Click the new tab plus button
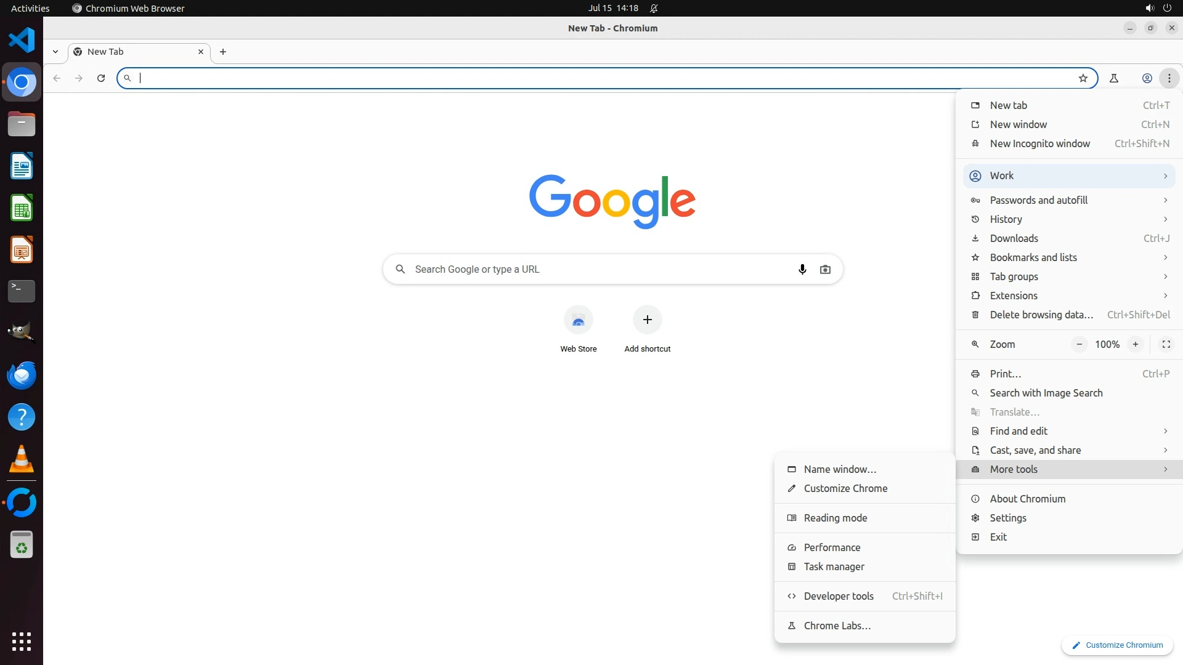 coord(223,52)
